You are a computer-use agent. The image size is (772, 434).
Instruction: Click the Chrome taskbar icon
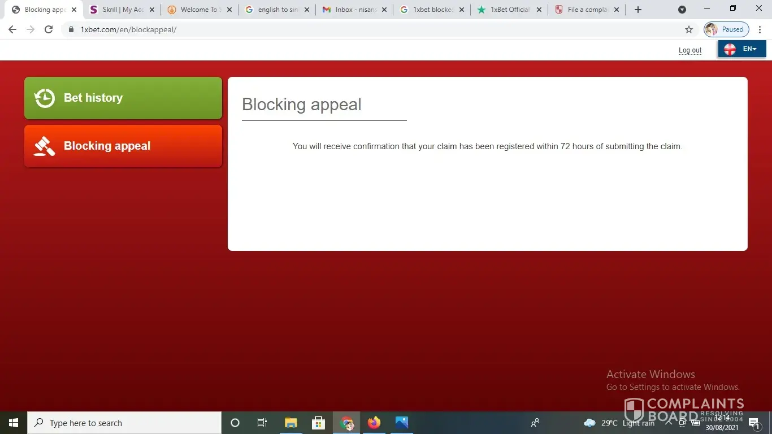click(x=346, y=423)
